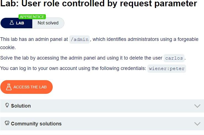Select the carlos username code snippet

[174, 58]
